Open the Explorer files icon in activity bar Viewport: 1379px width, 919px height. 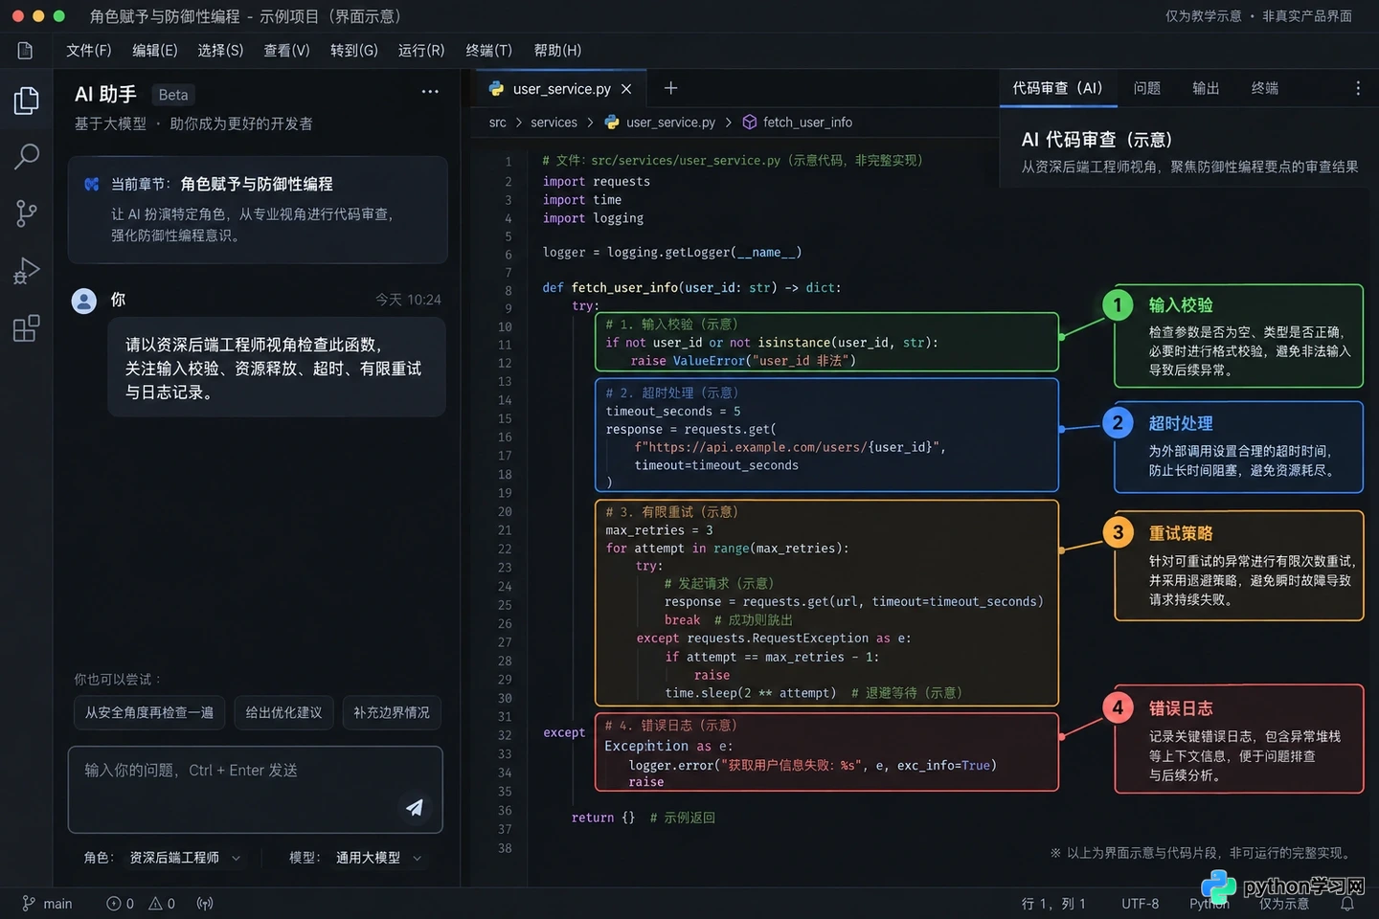click(26, 101)
